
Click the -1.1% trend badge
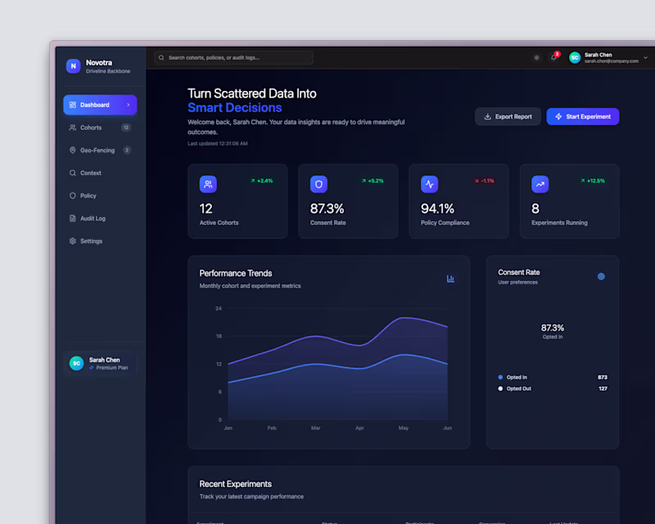[x=485, y=181]
